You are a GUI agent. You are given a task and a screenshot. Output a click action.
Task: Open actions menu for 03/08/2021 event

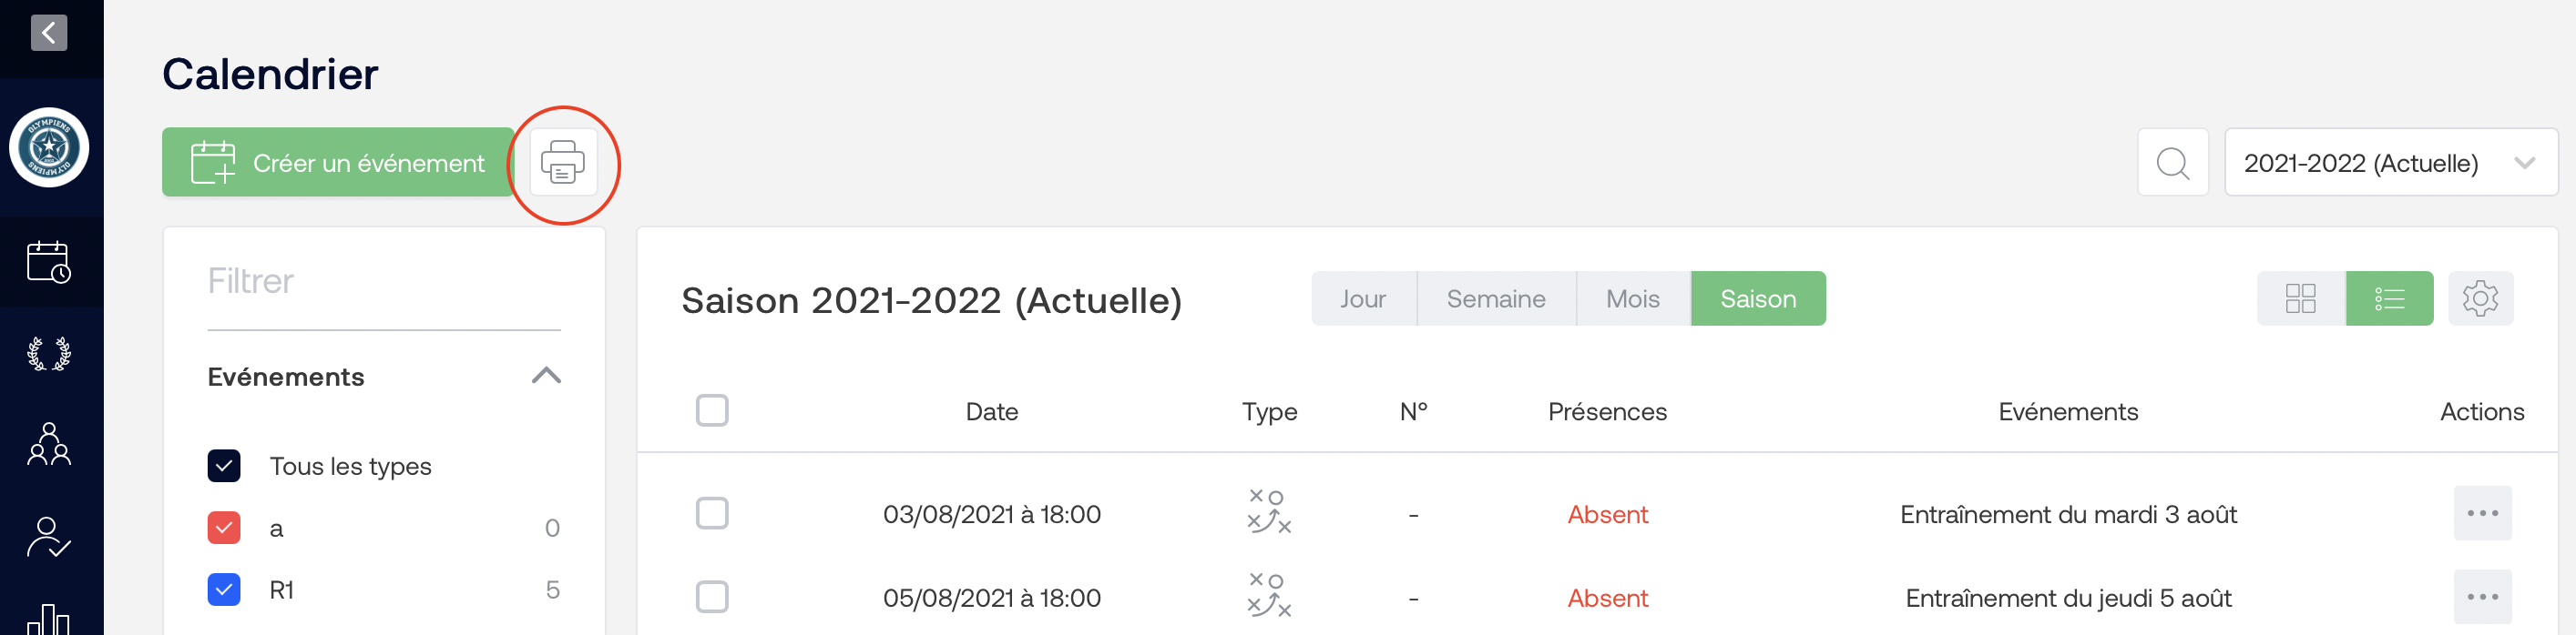coord(2482,513)
